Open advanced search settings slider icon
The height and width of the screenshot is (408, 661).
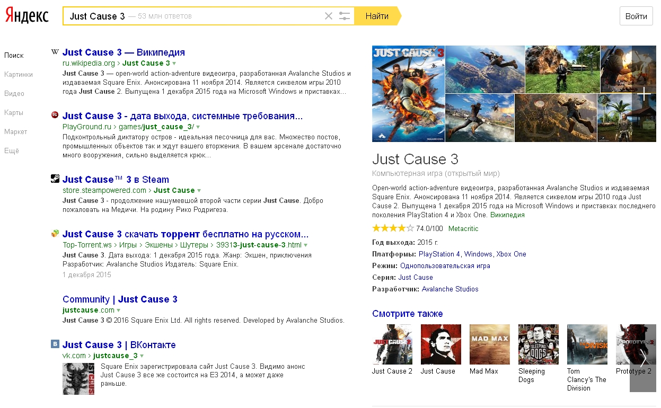coord(345,16)
